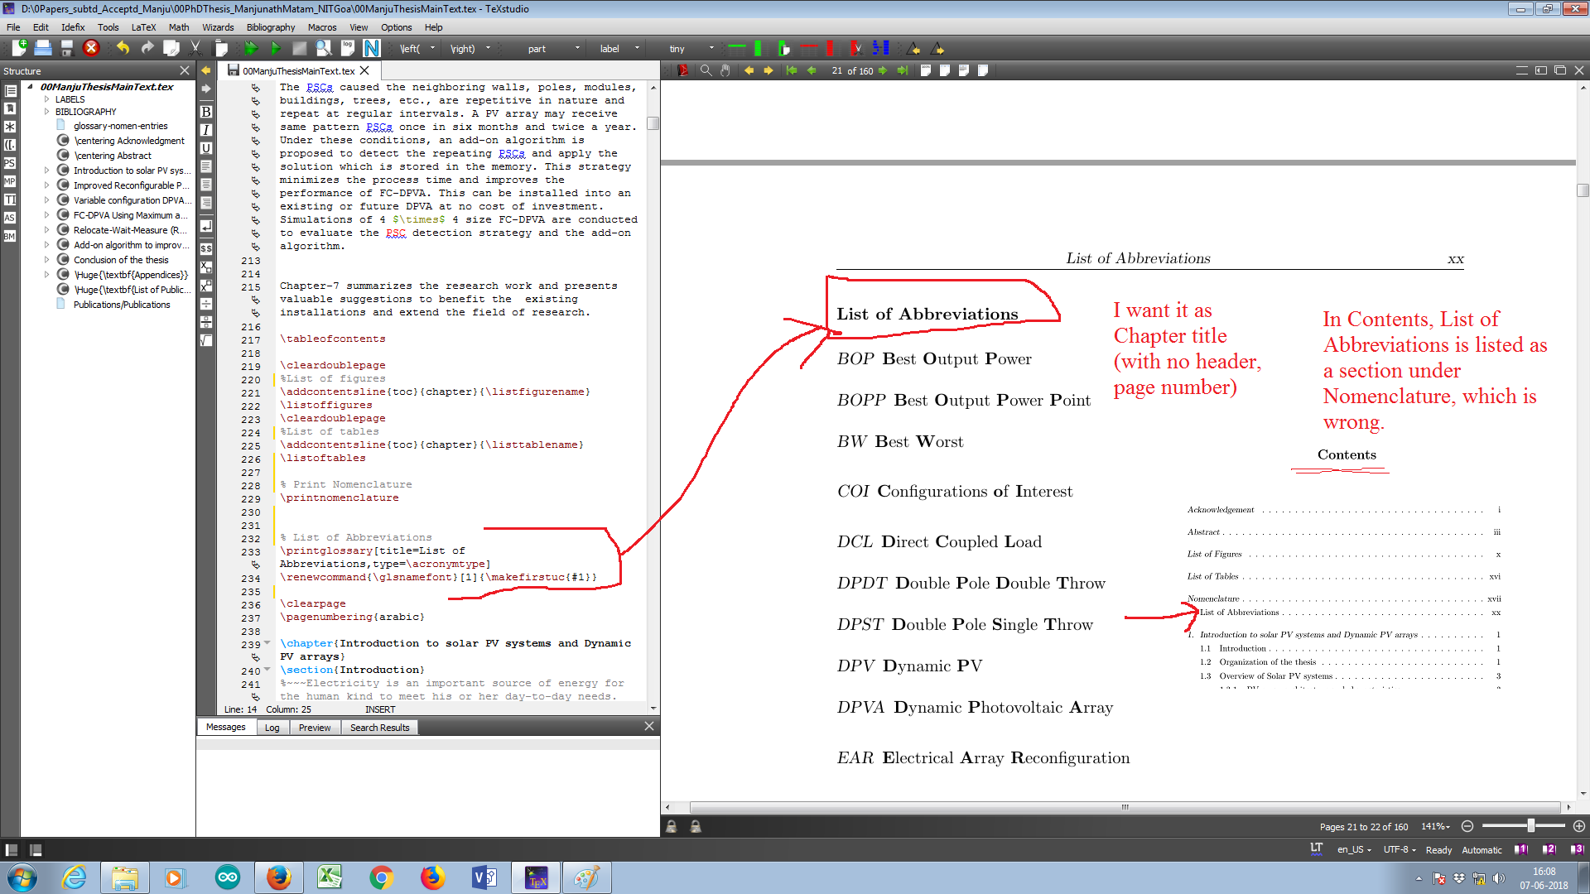Go to next page in PDF viewer
1590x894 pixels.
(883, 70)
